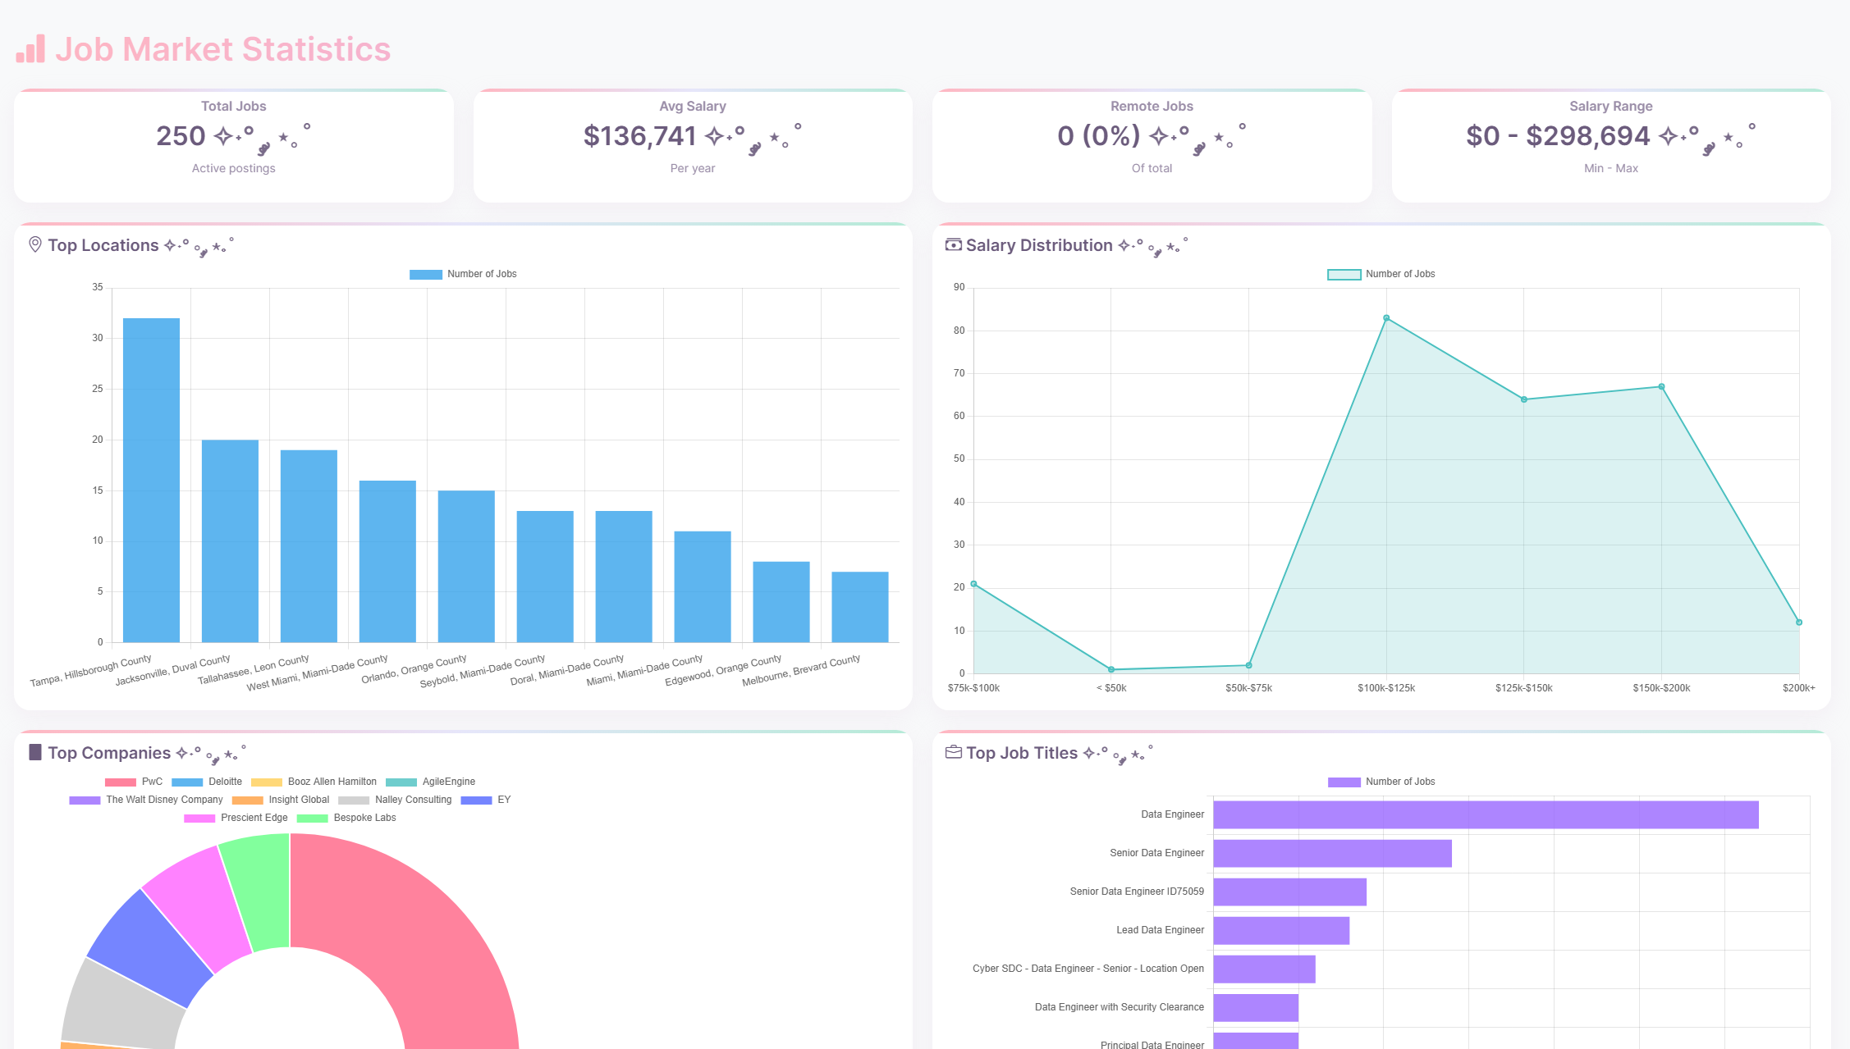The width and height of the screenshot is (1850, 1049).
Task: Toggle the Number of Jobs legend in Salary Distribution
Action: point(1381,274)
